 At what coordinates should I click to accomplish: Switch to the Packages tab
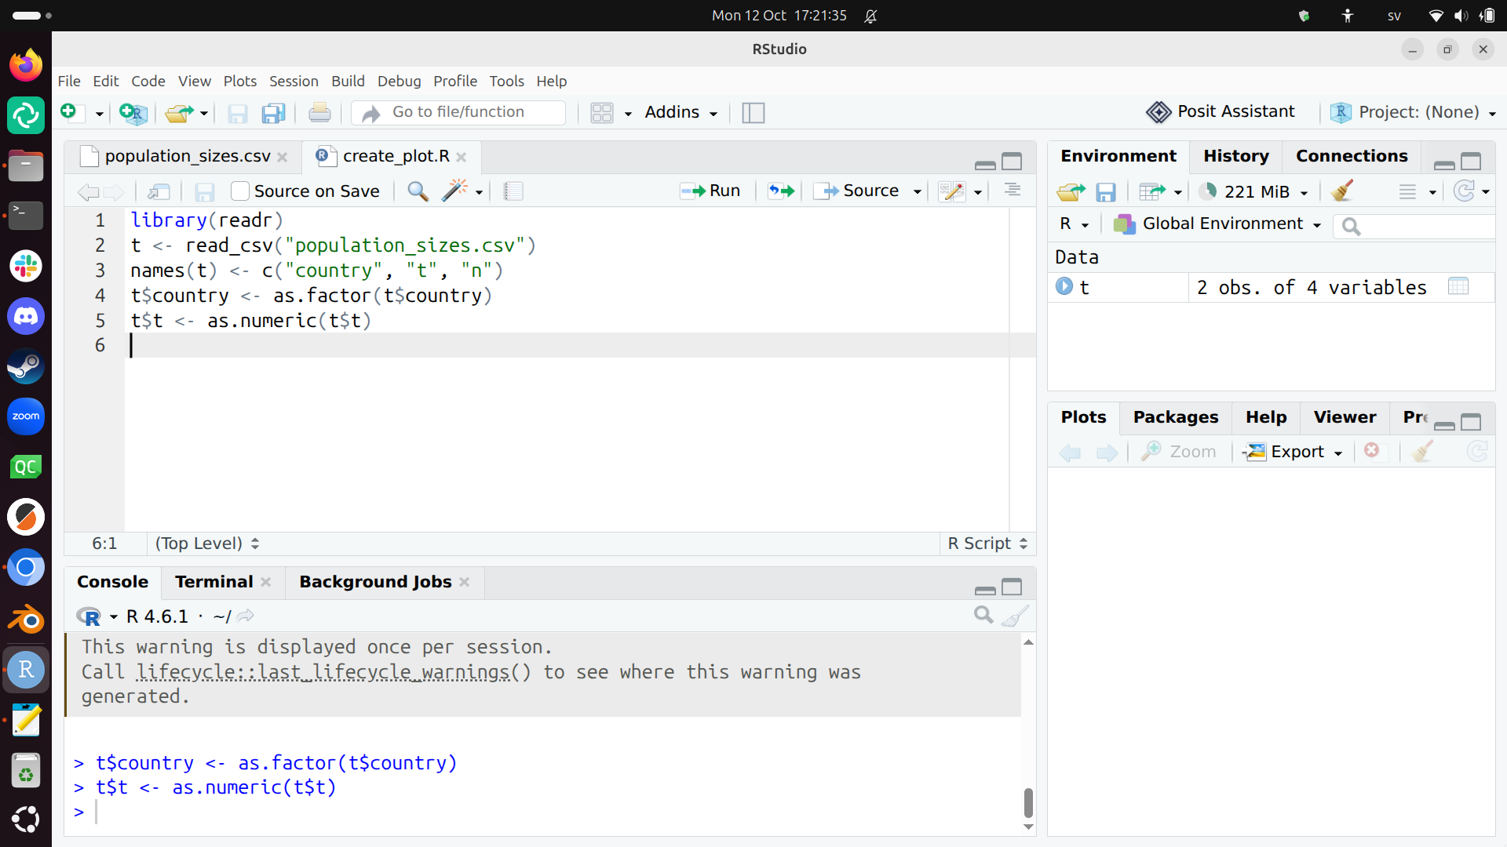pyautogui.click(x=1175, y=417)
